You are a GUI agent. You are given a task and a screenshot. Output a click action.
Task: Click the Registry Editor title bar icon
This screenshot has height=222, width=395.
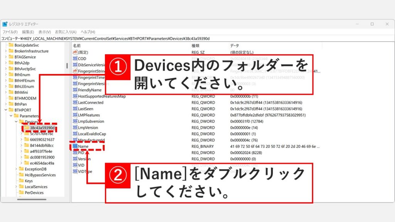pyautogui.click(x=5, y=24)
